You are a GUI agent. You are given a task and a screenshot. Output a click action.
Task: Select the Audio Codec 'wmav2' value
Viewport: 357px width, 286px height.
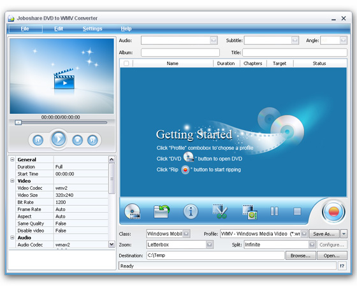(x=81, y=245)
